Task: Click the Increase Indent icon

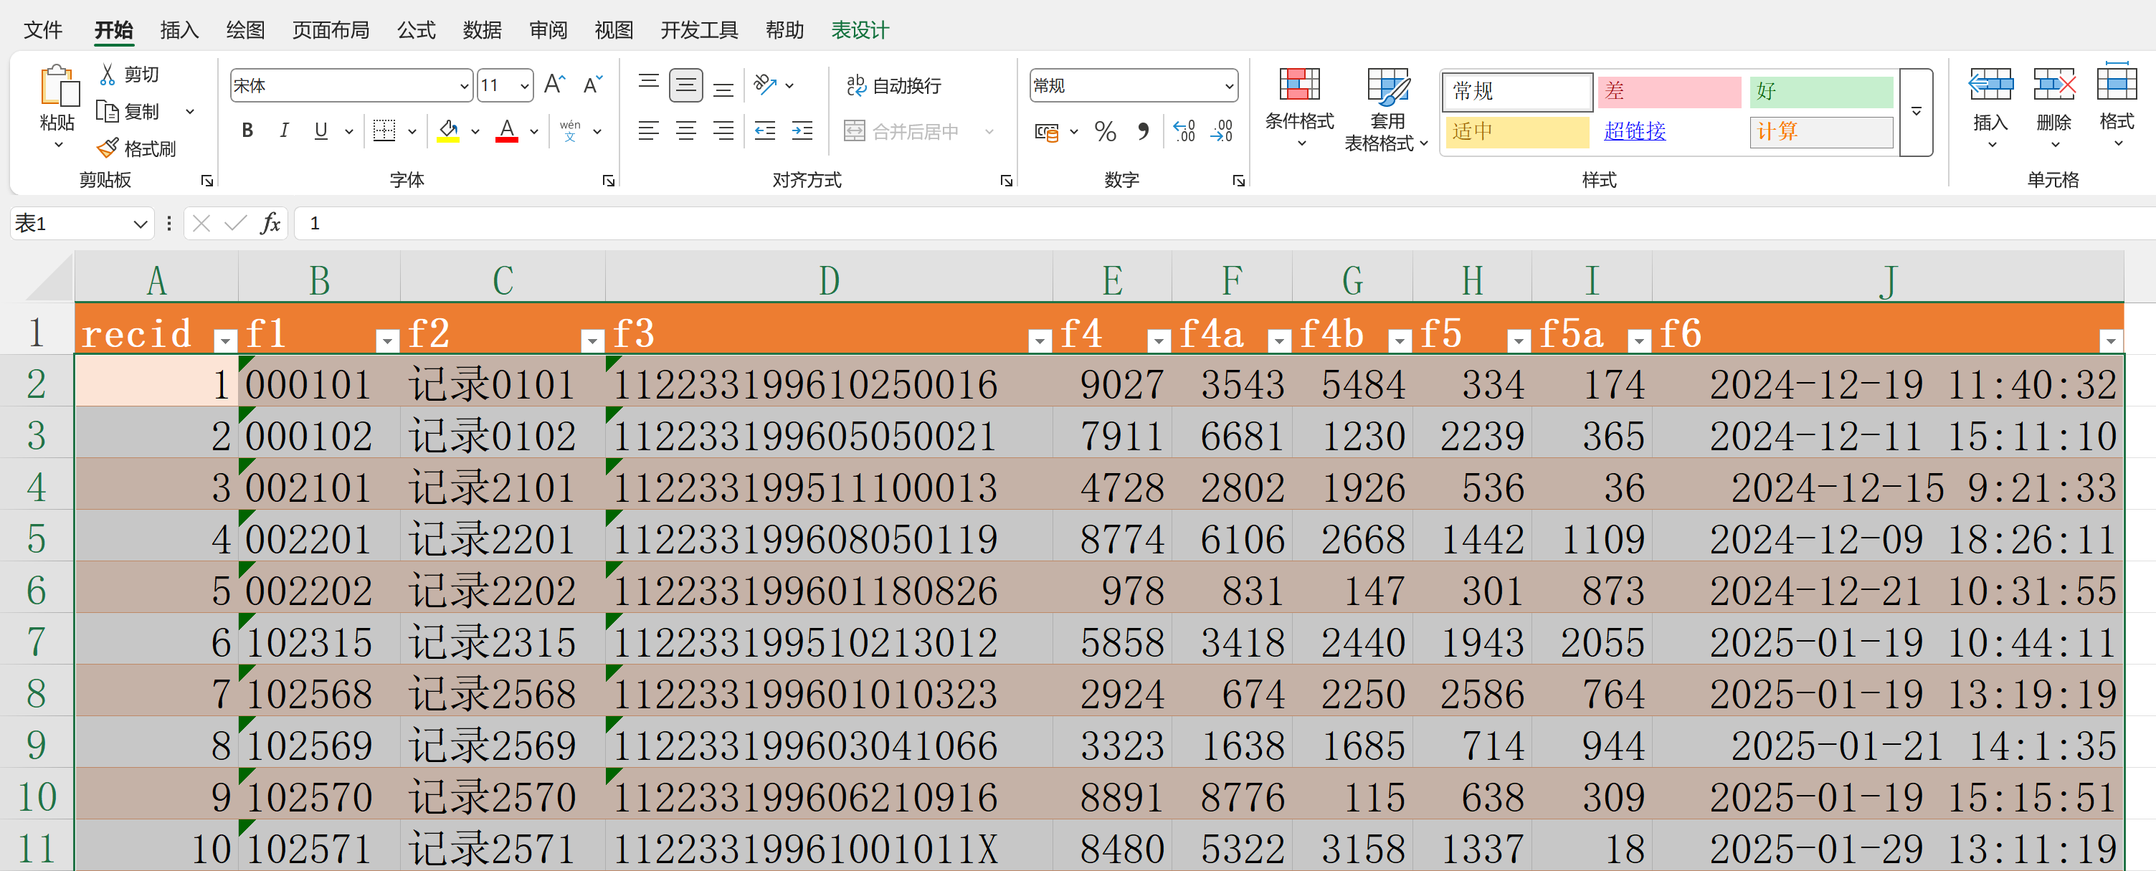Action: 802,131
